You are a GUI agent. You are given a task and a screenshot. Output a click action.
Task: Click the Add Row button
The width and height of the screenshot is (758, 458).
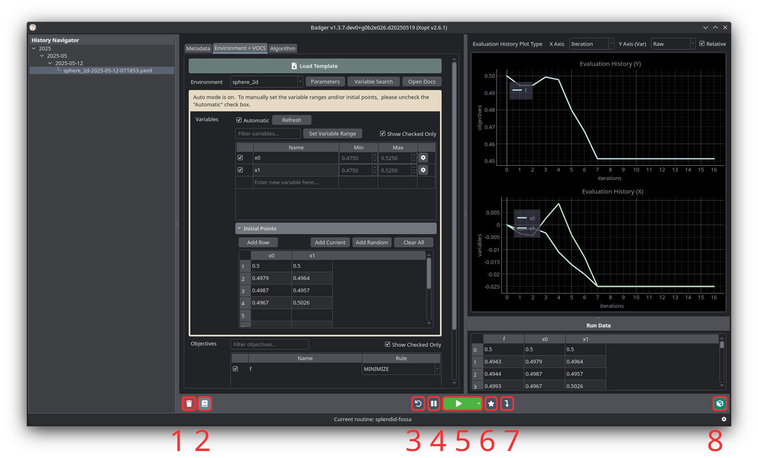tap(258, 242)
